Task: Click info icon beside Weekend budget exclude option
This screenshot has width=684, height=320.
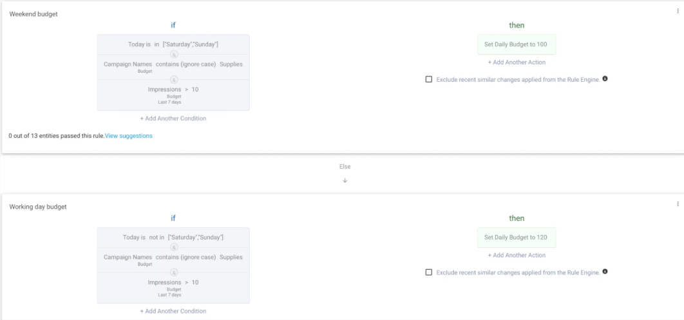Action: (605, 79)
